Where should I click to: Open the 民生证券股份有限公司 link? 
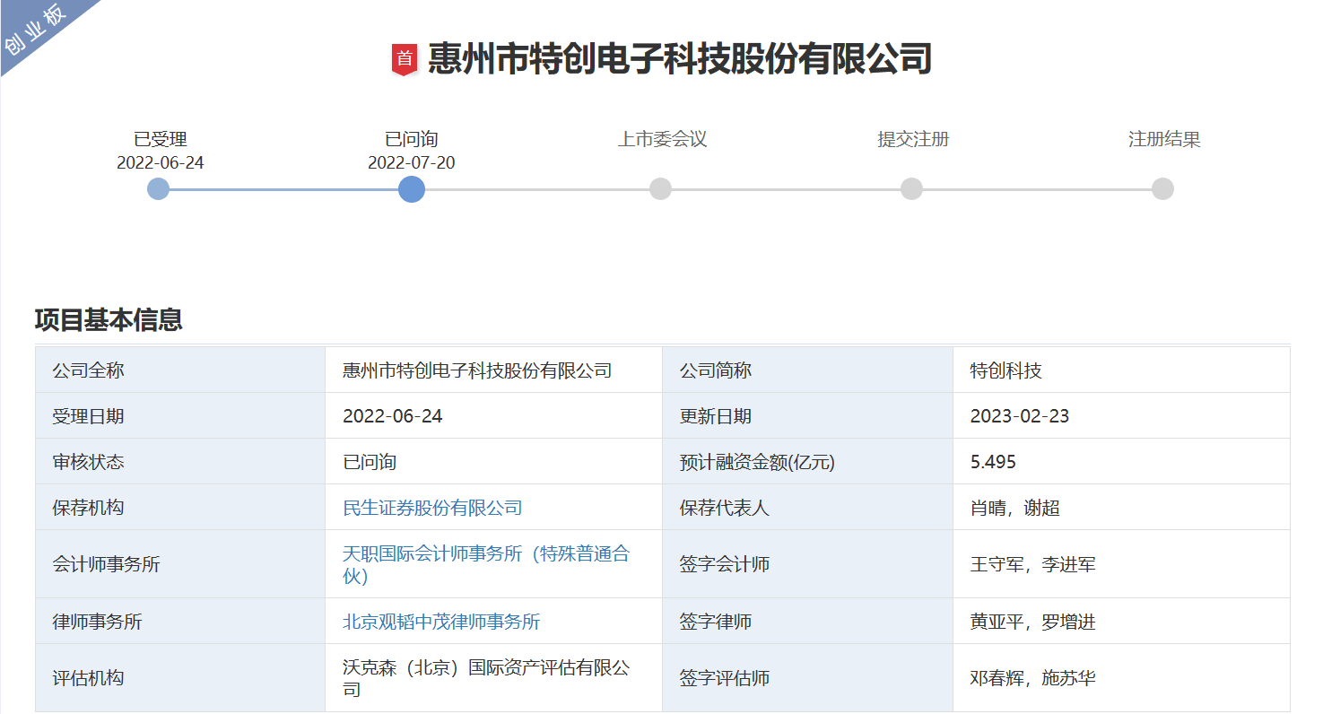click(x=432, y=508)
